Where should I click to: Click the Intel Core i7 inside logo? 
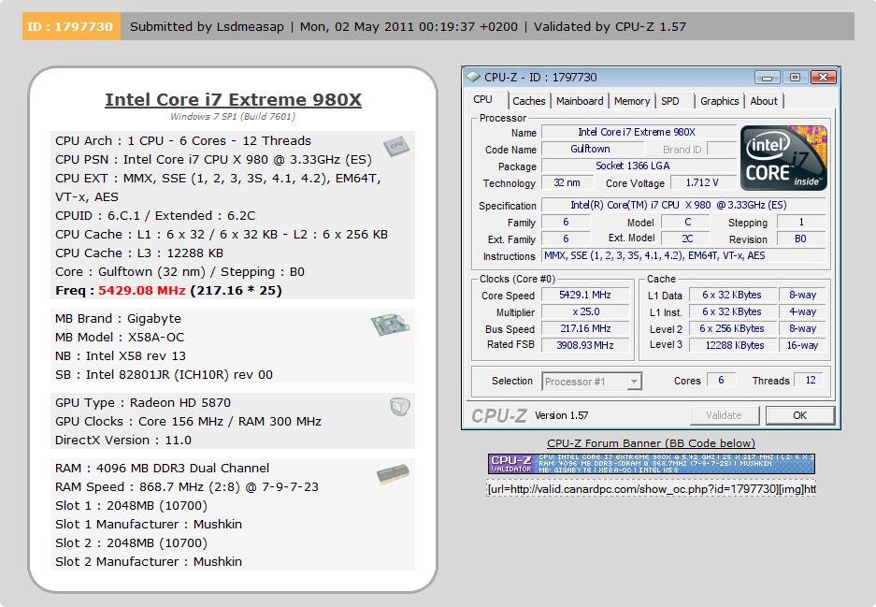(x=783, y=158)
